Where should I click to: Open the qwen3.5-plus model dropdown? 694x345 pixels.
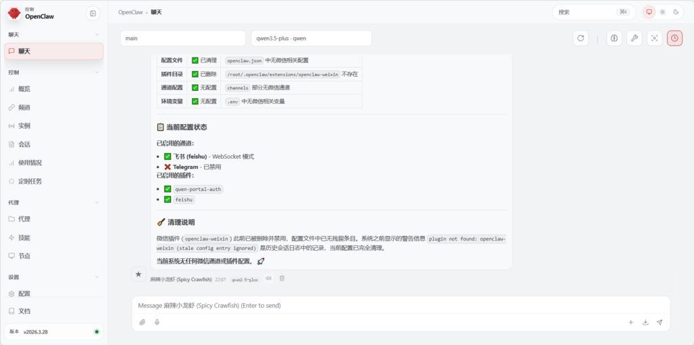(x=311, y=38)
